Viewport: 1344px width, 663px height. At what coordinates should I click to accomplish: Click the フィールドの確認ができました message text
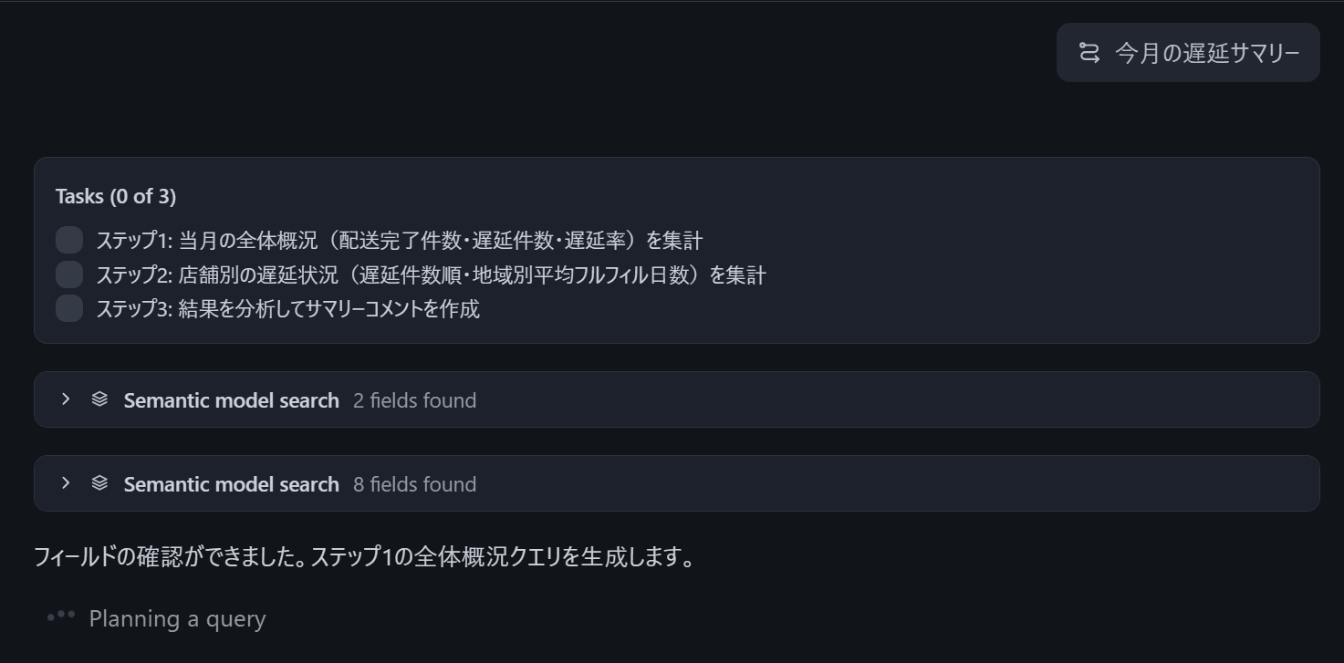(x=364, y=556)
